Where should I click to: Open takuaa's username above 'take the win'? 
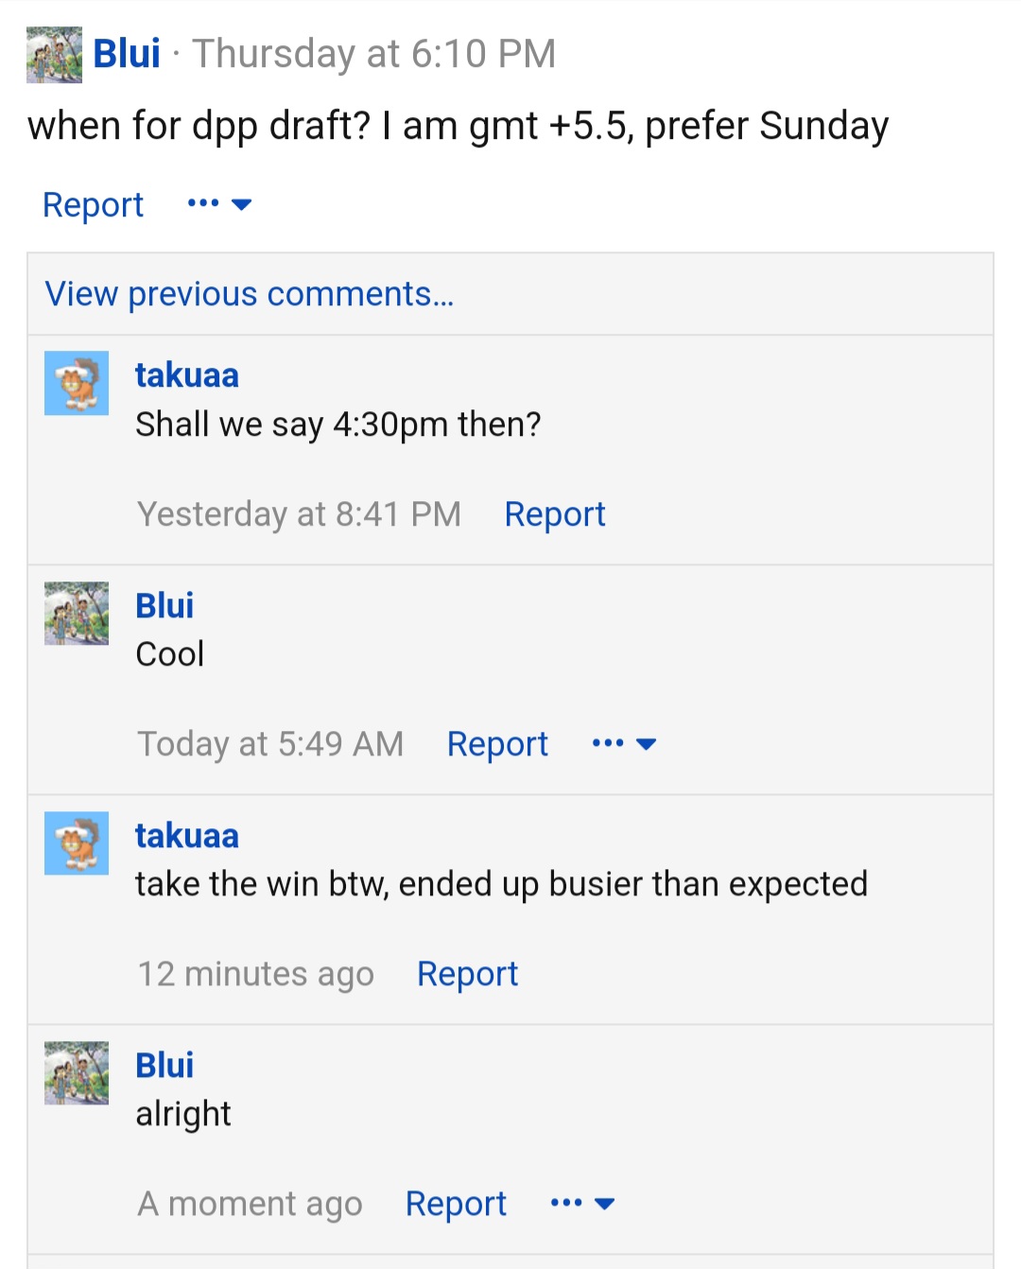point(187,836)
